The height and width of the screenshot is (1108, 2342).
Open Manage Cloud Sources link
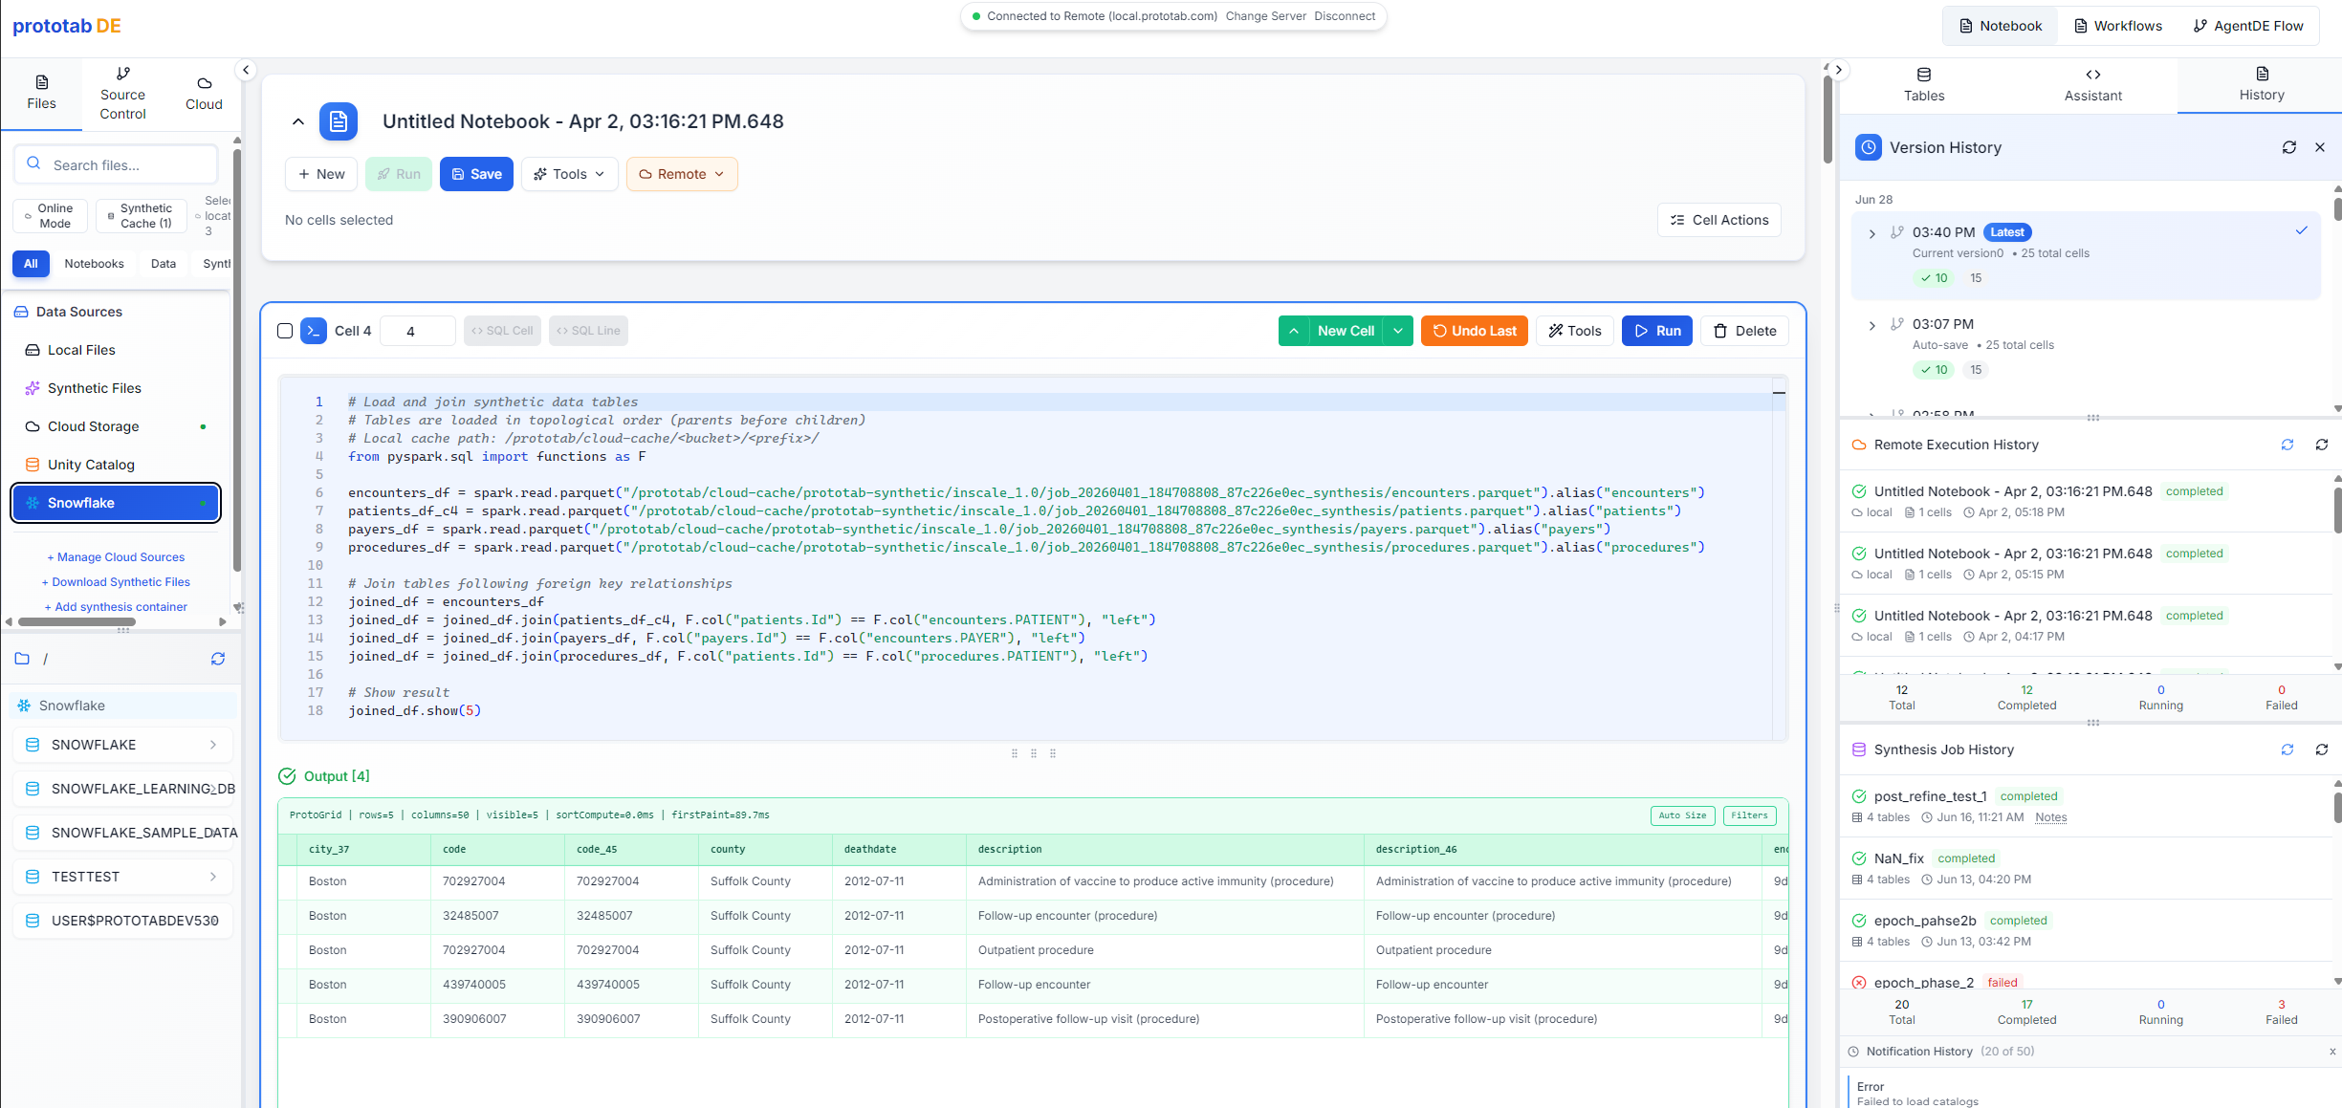coord(116,557)
